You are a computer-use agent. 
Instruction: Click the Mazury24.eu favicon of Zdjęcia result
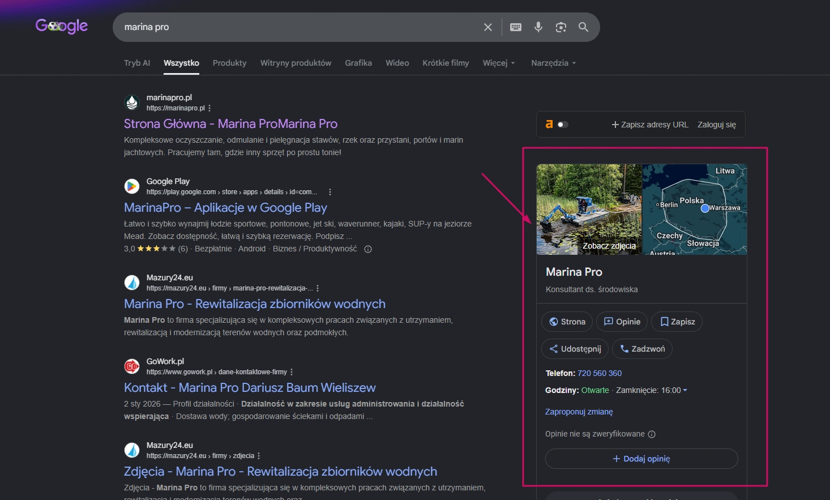132,450
